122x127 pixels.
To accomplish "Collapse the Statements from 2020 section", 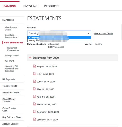I will pos(30,58).
